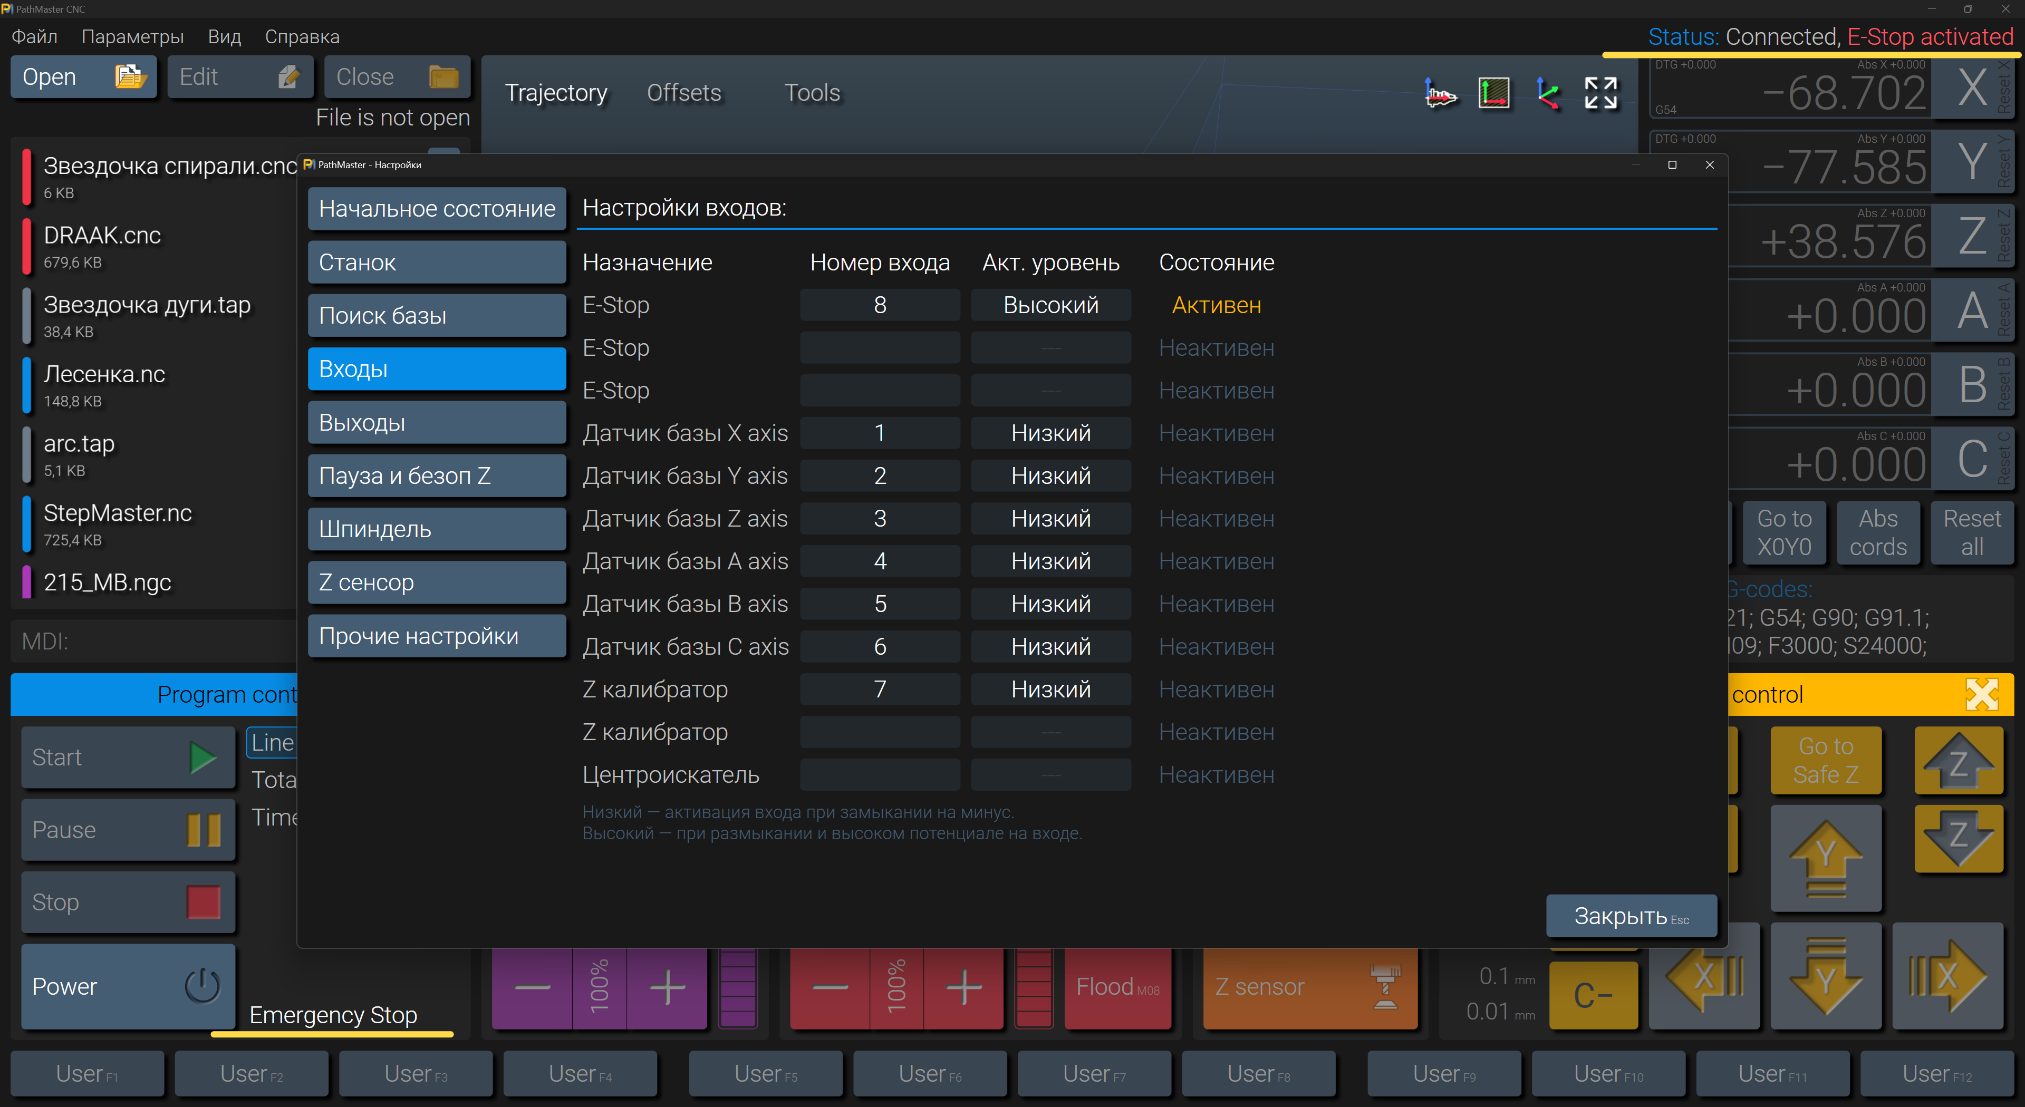Click the Power button icon
Image resolution: width=2025 pixels, height=1107 pixels.
(x=202, y=986)
